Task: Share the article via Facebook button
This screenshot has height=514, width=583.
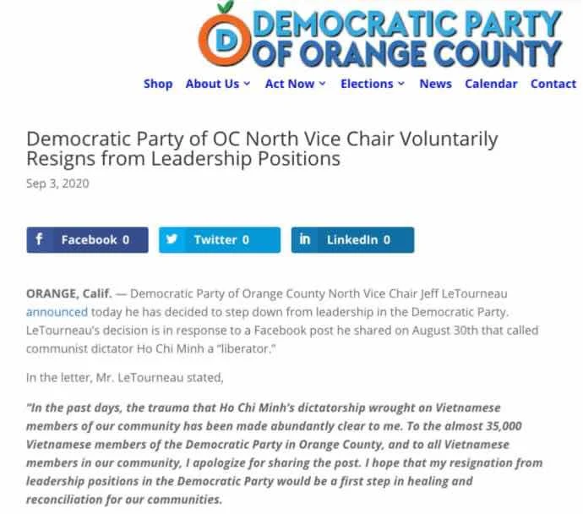Action: pyautogui.click(x=87, y=240)
